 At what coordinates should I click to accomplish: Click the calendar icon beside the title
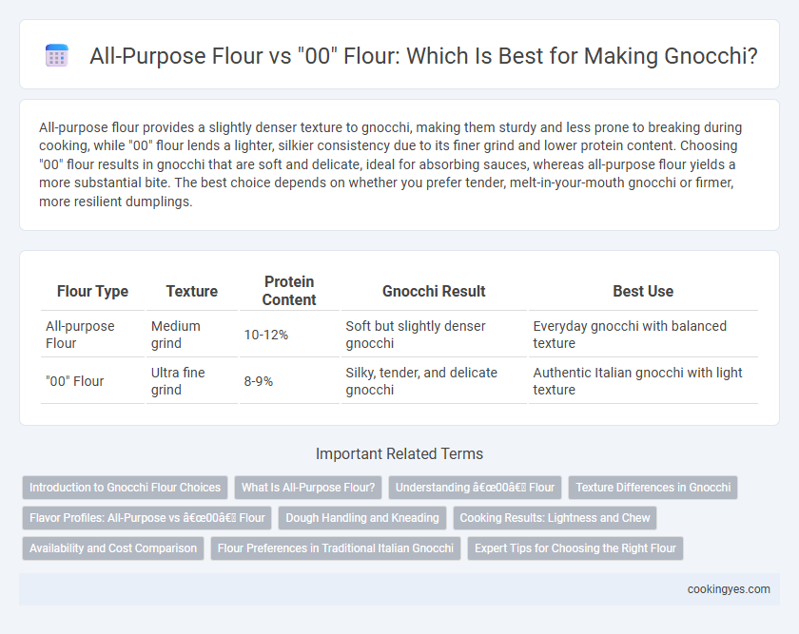56,55
